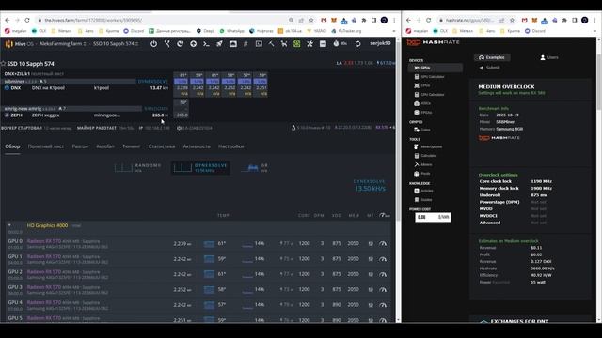The image size is (602, 338).
Task: Star the SSD 10 Sapph 574 worker
Action: tap(4, 64)
